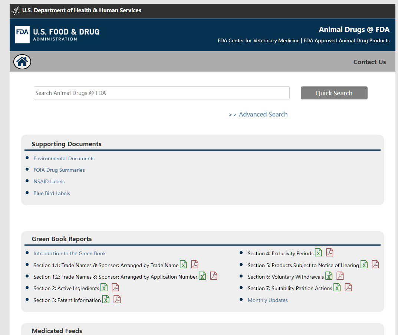Open the Contact Us menu item
The width and height of the screenshot is (398, 335).
click(x=369, y=62)
